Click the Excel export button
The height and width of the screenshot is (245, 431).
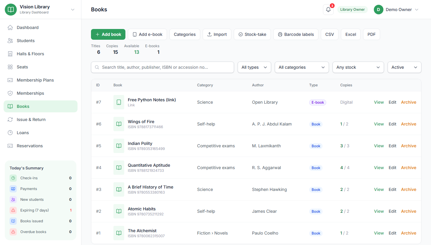[x=351, y=34]
